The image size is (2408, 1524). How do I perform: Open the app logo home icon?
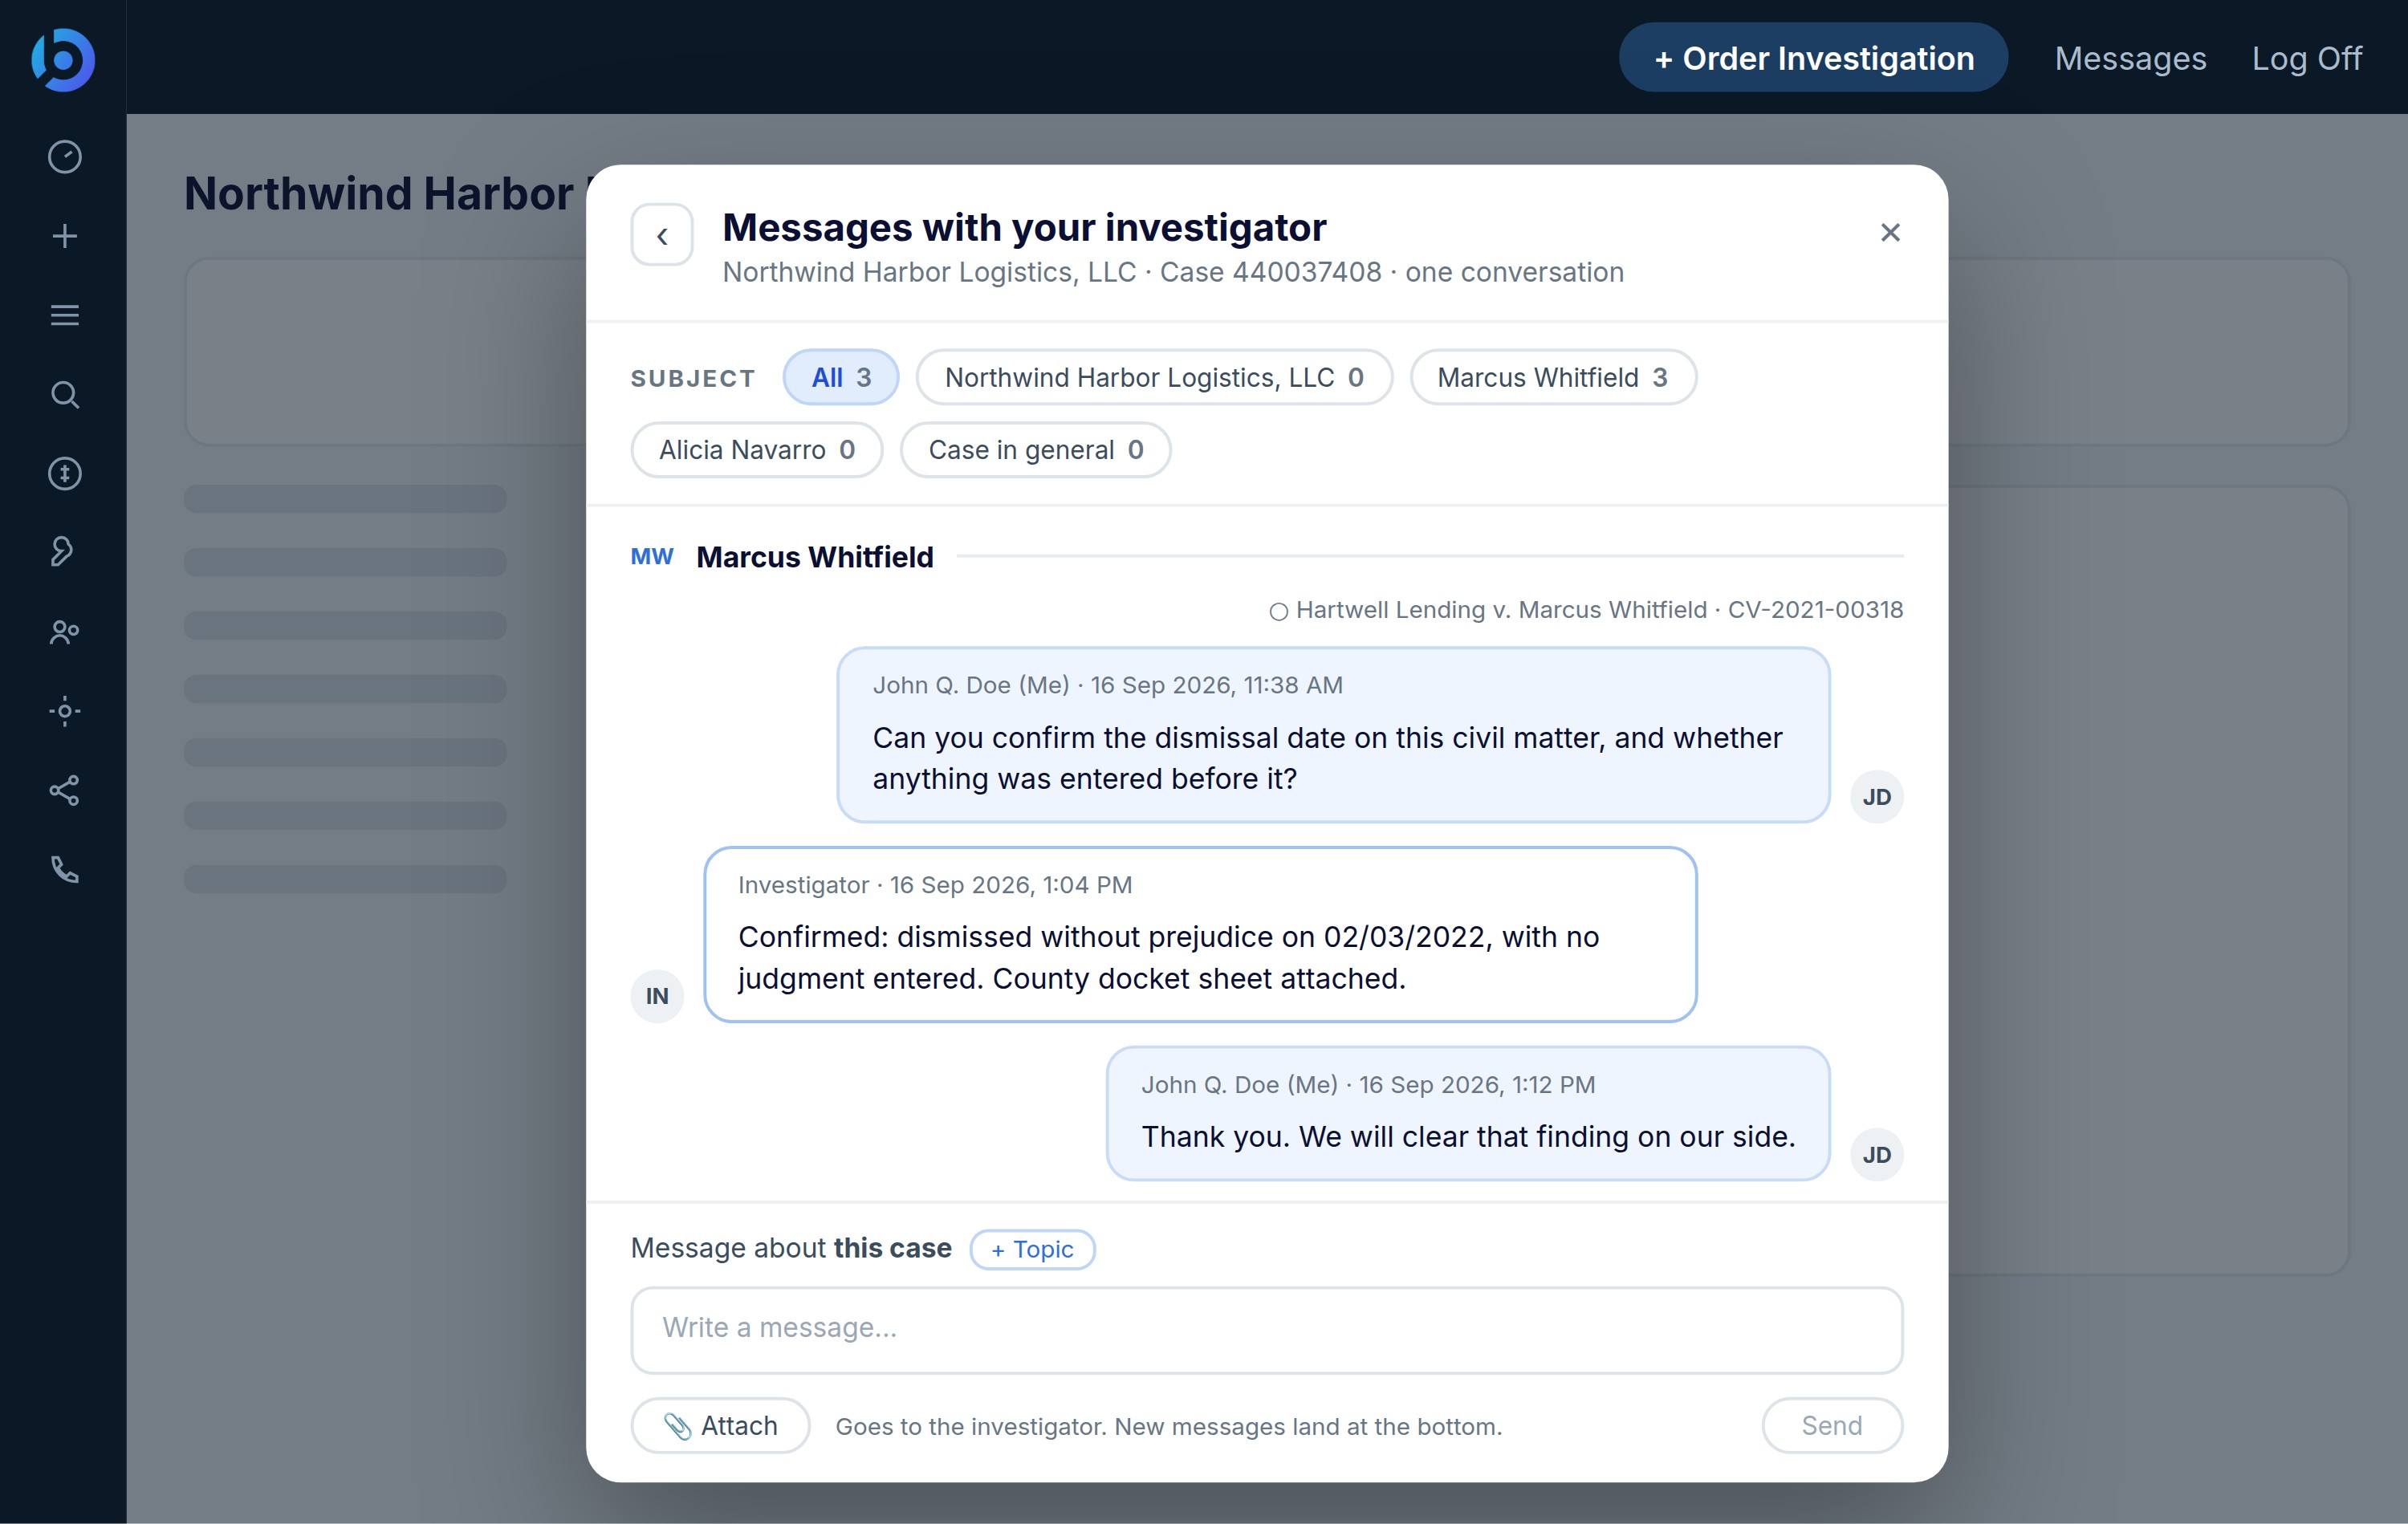pyautogui.click(x=63, y=59)
